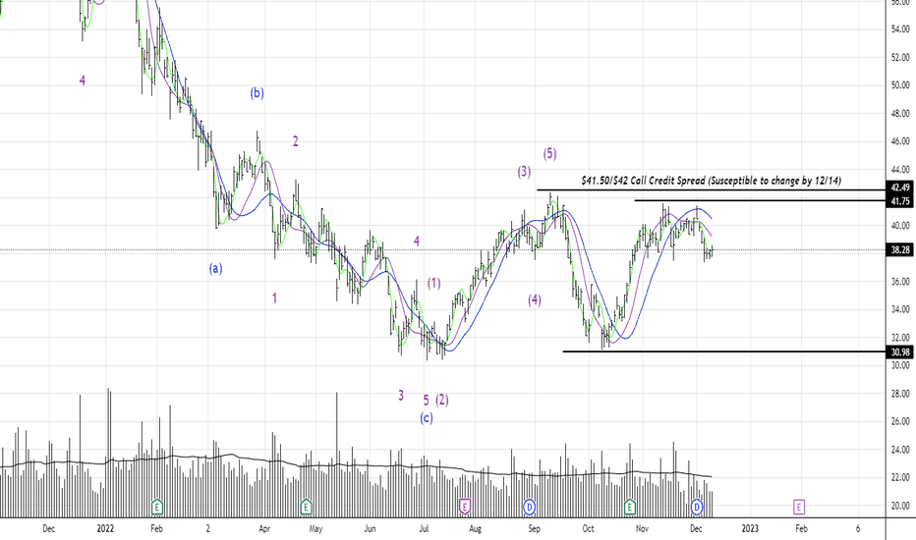Click the purple wave label 1 below (a)
The width and height of the screenshot is (916, 540).
click(x=274, y=298)
